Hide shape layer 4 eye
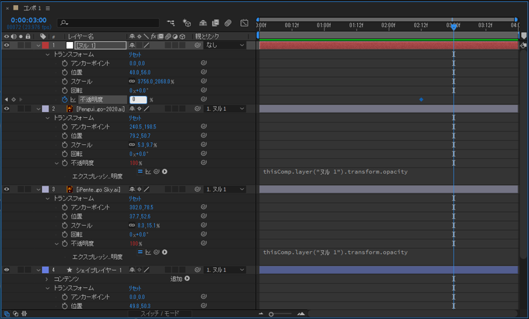Image resolution: width=529 pixels, height=319 pixels. [6, 270]
